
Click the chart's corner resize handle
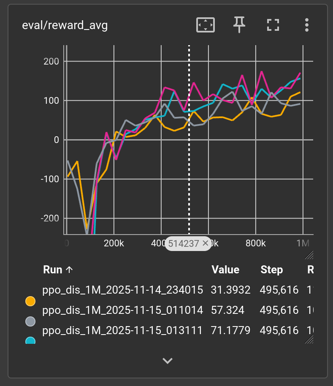pos(309,254)
